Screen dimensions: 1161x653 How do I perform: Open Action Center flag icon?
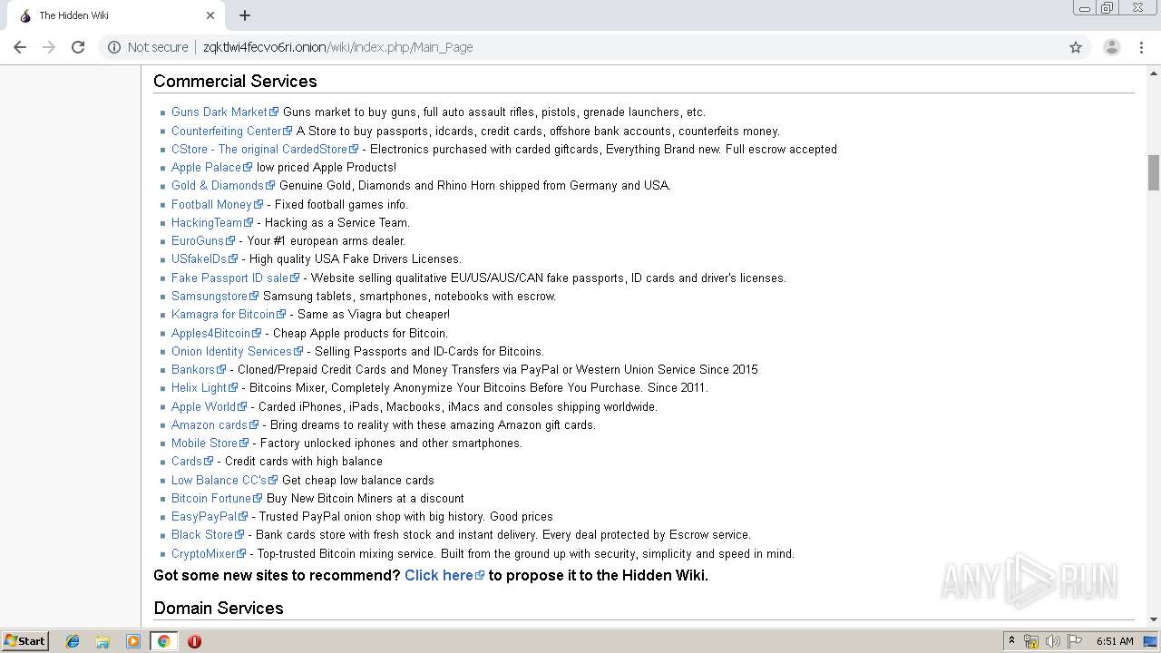(x=1075, y=641)
